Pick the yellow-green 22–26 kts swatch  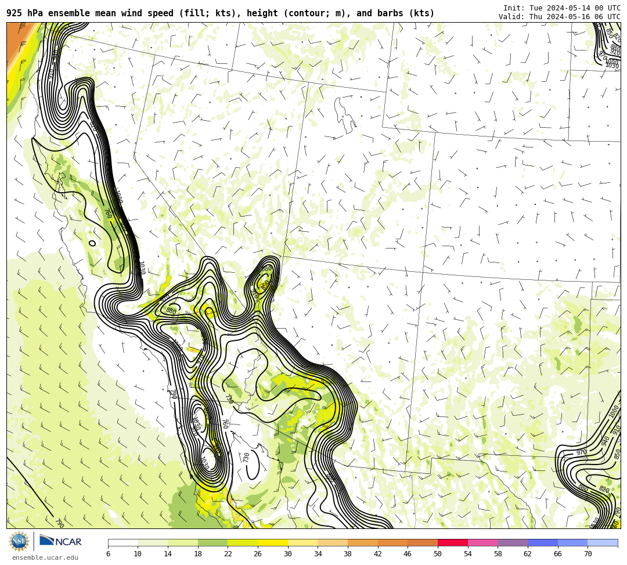coord(243,542)
